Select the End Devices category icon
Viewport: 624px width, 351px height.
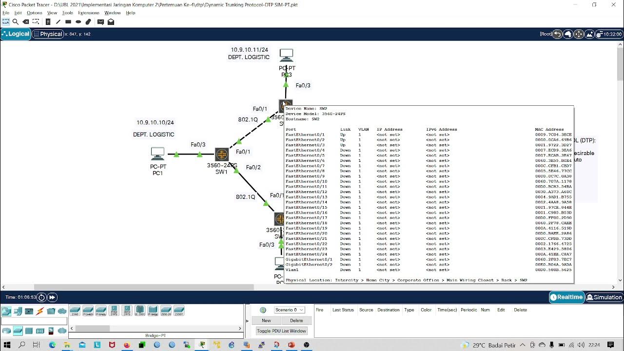(18, 311)
